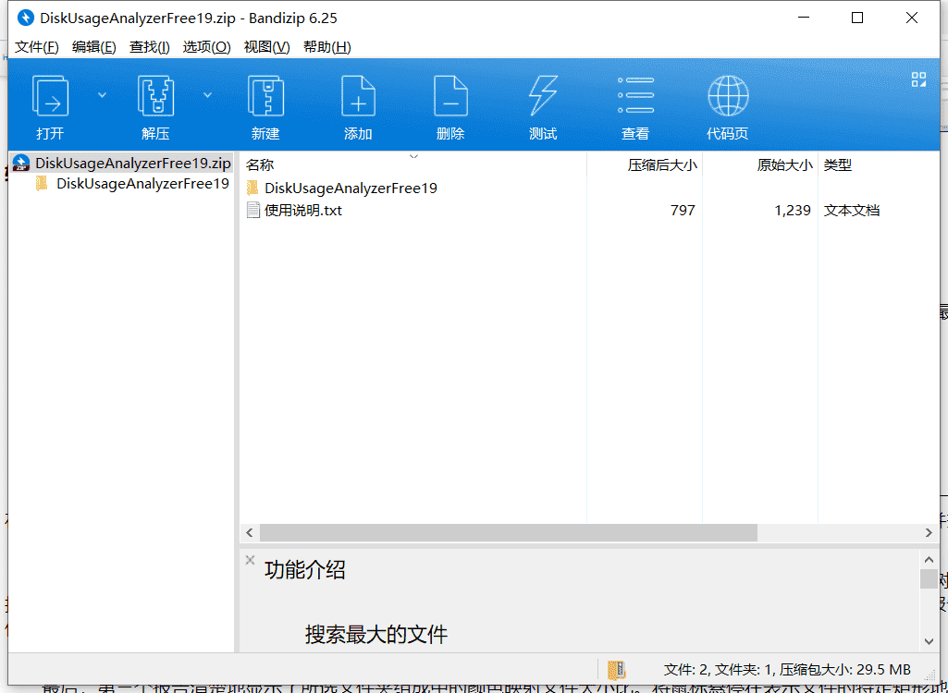Viewport: 948px width, 693px height.
Task: Open the 帮助(H) menu
Action: [x=327, y=47]
